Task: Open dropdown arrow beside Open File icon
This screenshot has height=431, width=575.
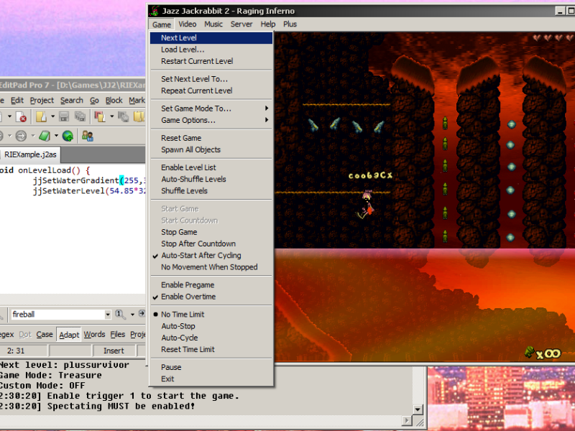Action: tap(52, 116)
